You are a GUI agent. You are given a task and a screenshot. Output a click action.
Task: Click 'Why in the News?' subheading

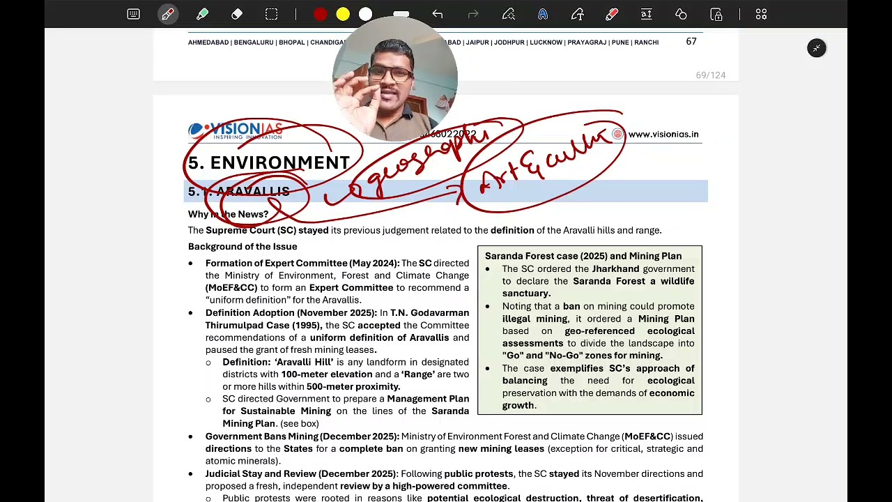point(228,214)
